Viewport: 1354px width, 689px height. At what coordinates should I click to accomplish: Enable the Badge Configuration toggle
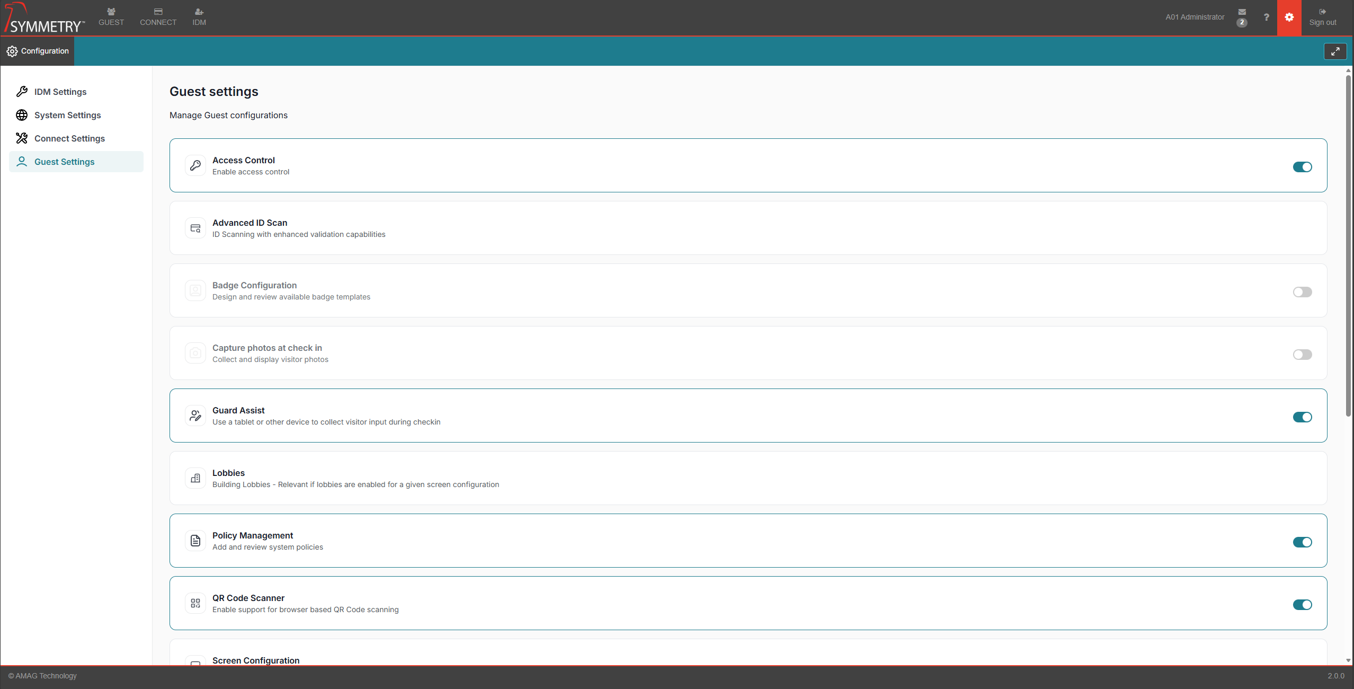pos(1302,292)
